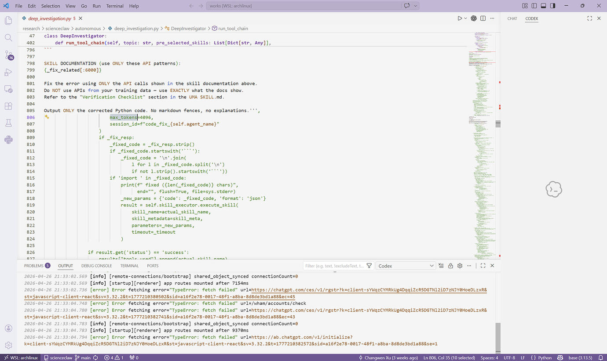Expand the Run button dropdown arrow
Screen dimensions: 607x361
(x=465, y=18)
